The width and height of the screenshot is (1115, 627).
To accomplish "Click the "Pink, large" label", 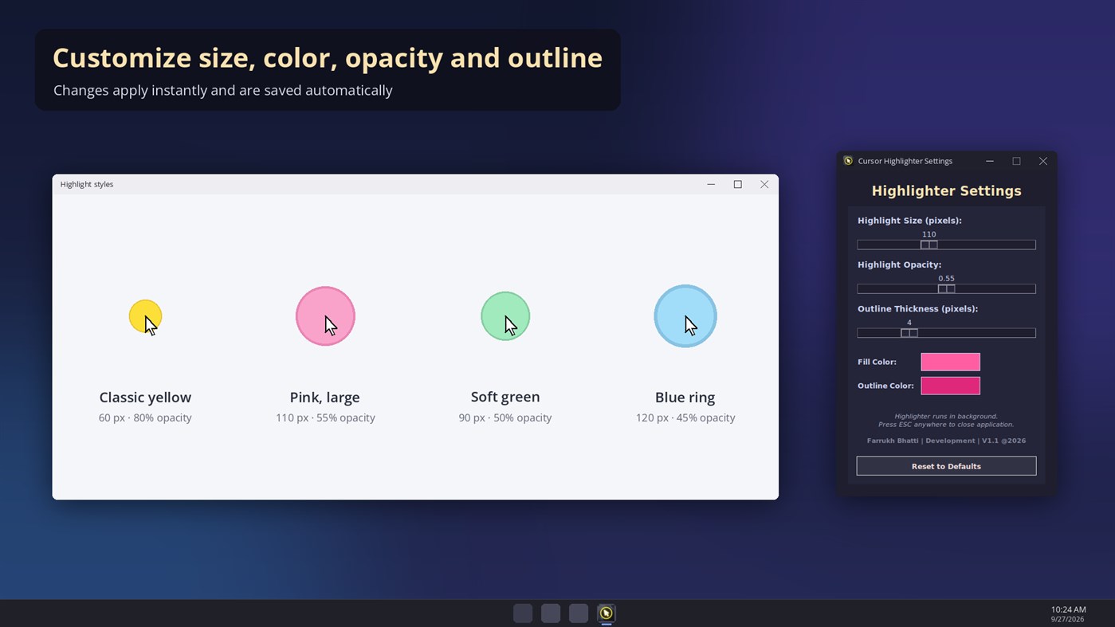I will pyautogui.click(x=325, y=397).
